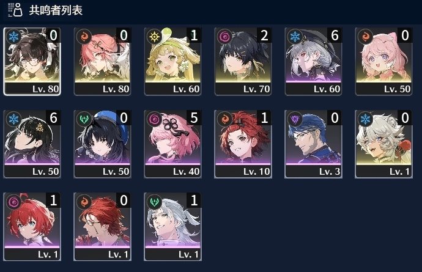Click the number 2 badge on Lv. 70 card

pos(264,35)
